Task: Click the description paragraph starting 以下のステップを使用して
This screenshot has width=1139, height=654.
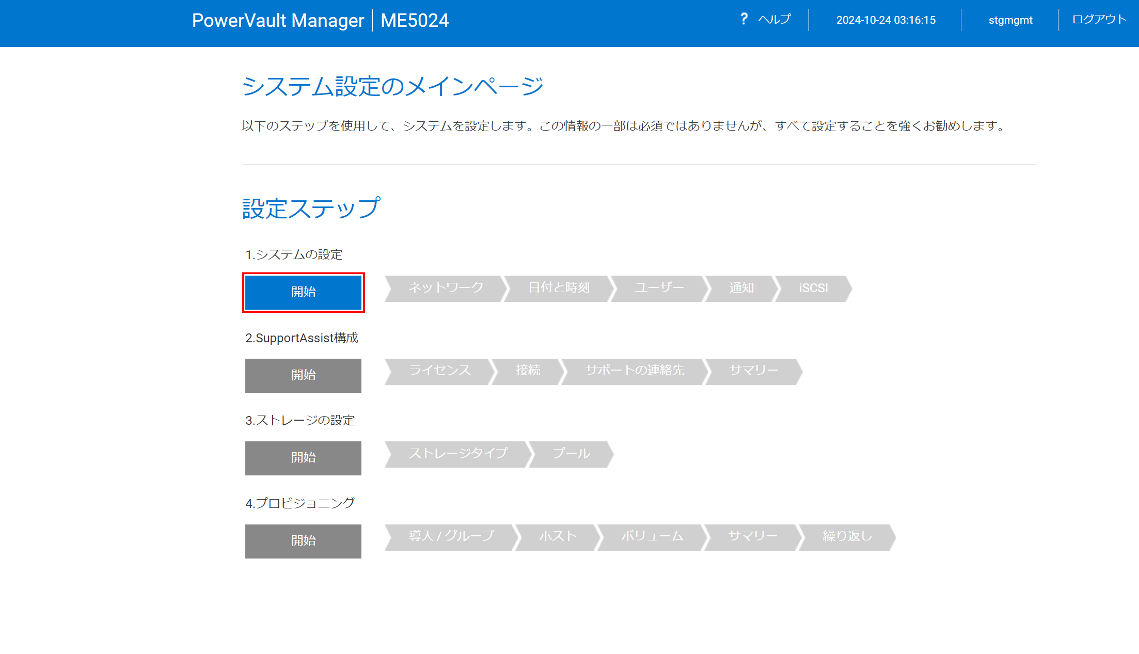Action: pos(623,126)
